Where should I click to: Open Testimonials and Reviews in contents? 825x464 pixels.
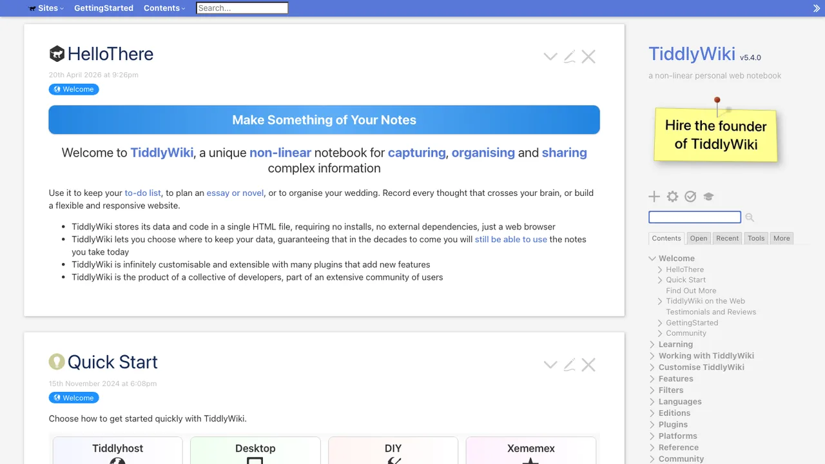711,312
